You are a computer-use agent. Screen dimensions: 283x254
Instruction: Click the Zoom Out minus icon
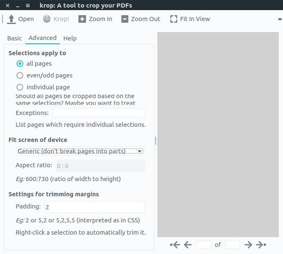[124, 19]
